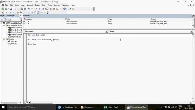Viewport: 195px width, 110px height.
Task: Open Quick Watch from Debug toolbar
Action: coord(41,13)
